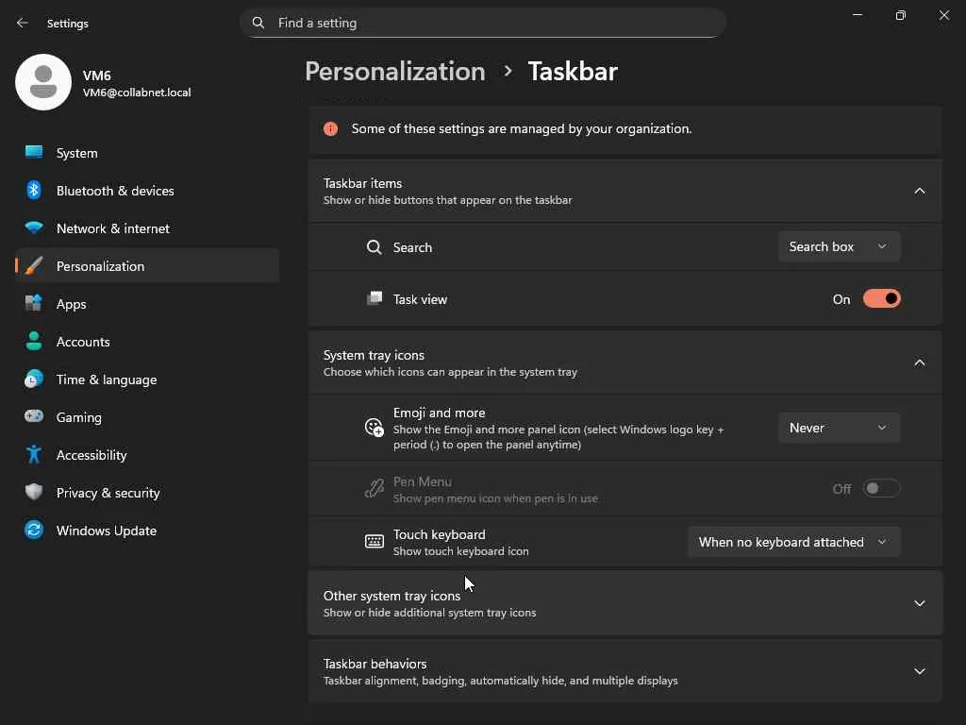Click the Personalization breadcrumb link
966x725 pixels.
tap(394, 71)
